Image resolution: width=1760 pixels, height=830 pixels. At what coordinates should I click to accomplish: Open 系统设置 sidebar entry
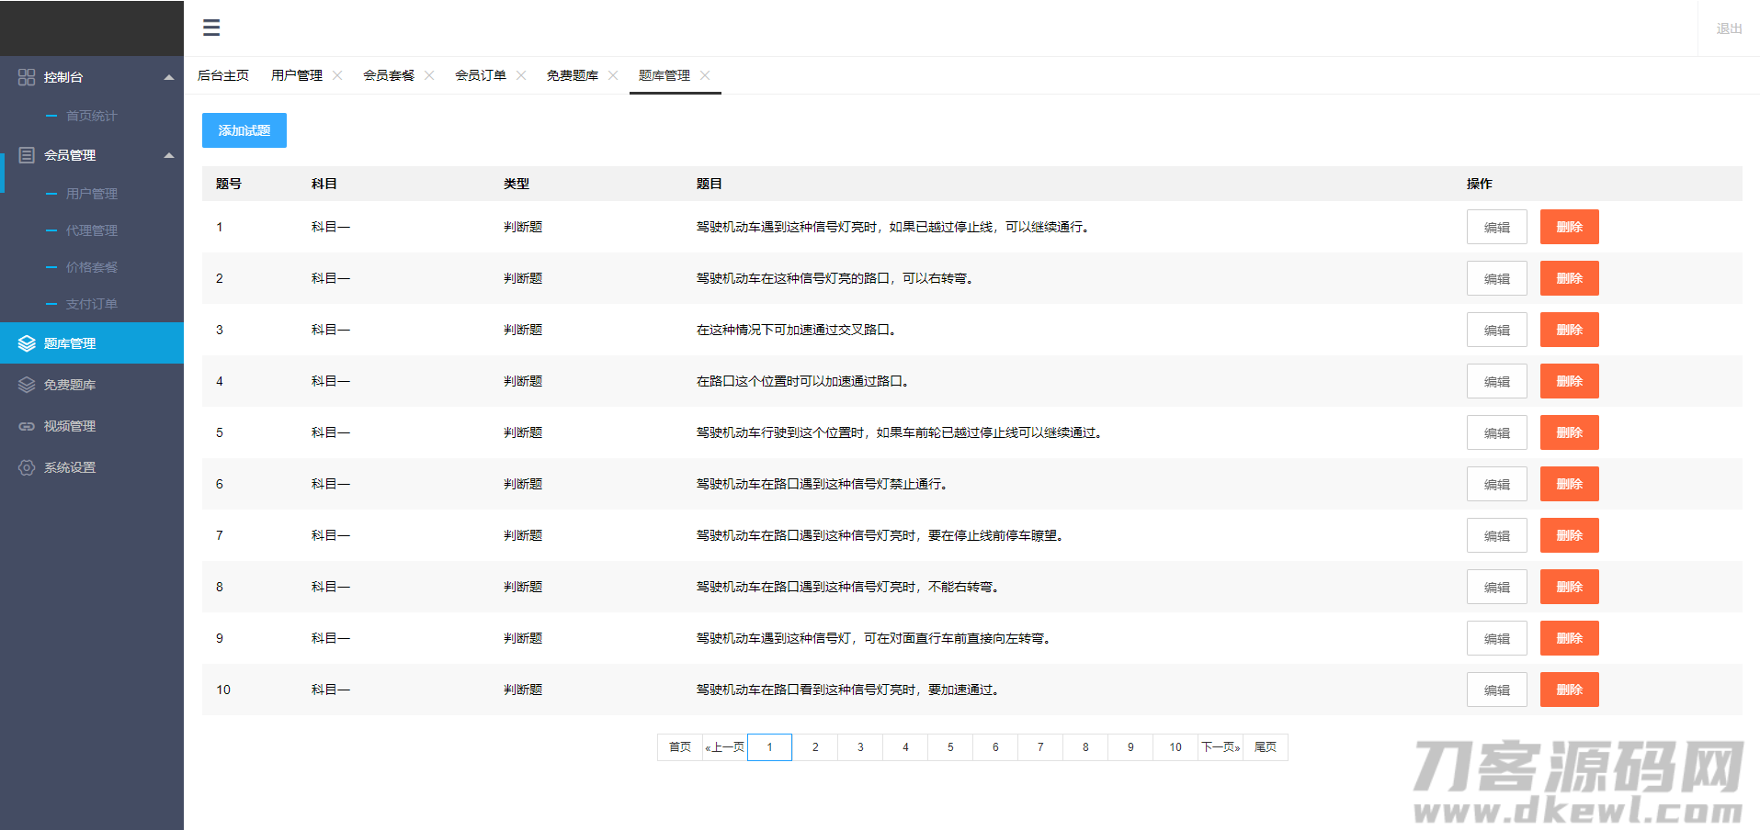coord(92,467)
